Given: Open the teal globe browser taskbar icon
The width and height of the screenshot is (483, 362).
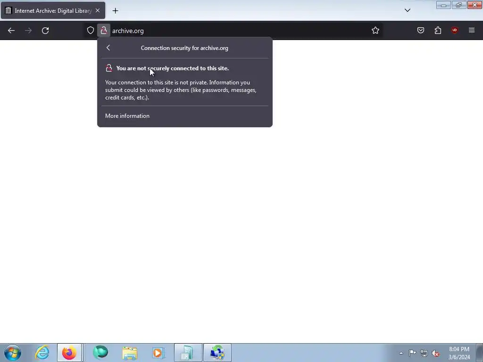Looking at the screenshot, I should (100, 353).
